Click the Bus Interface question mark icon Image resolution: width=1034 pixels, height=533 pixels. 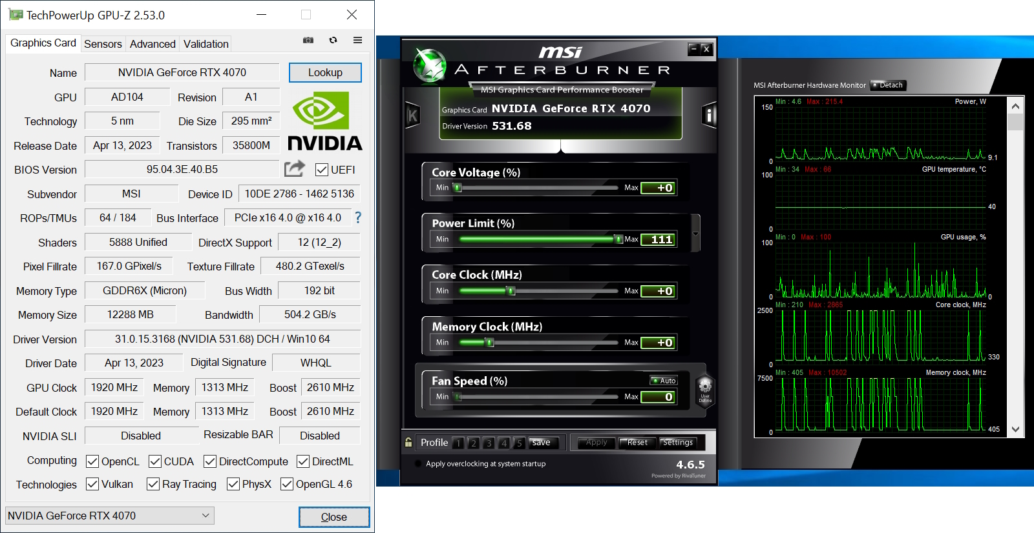click(x=358, y=218)
